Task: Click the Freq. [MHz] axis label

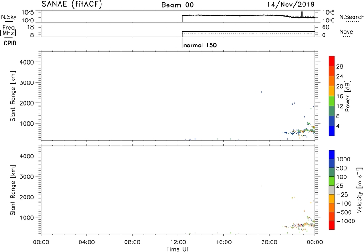Action: click(x=9, y=30)
